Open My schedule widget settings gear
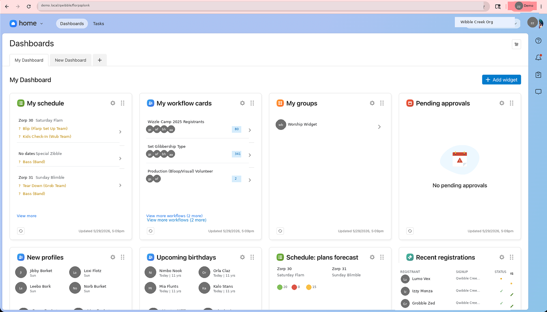This screenshot has width=547, height=312. (x=113, y=103)
